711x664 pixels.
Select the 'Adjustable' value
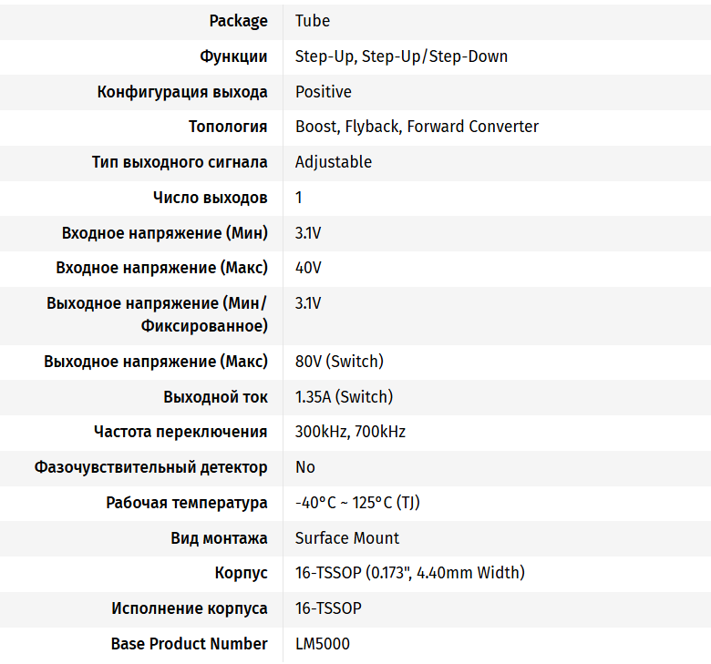[334, 162]
